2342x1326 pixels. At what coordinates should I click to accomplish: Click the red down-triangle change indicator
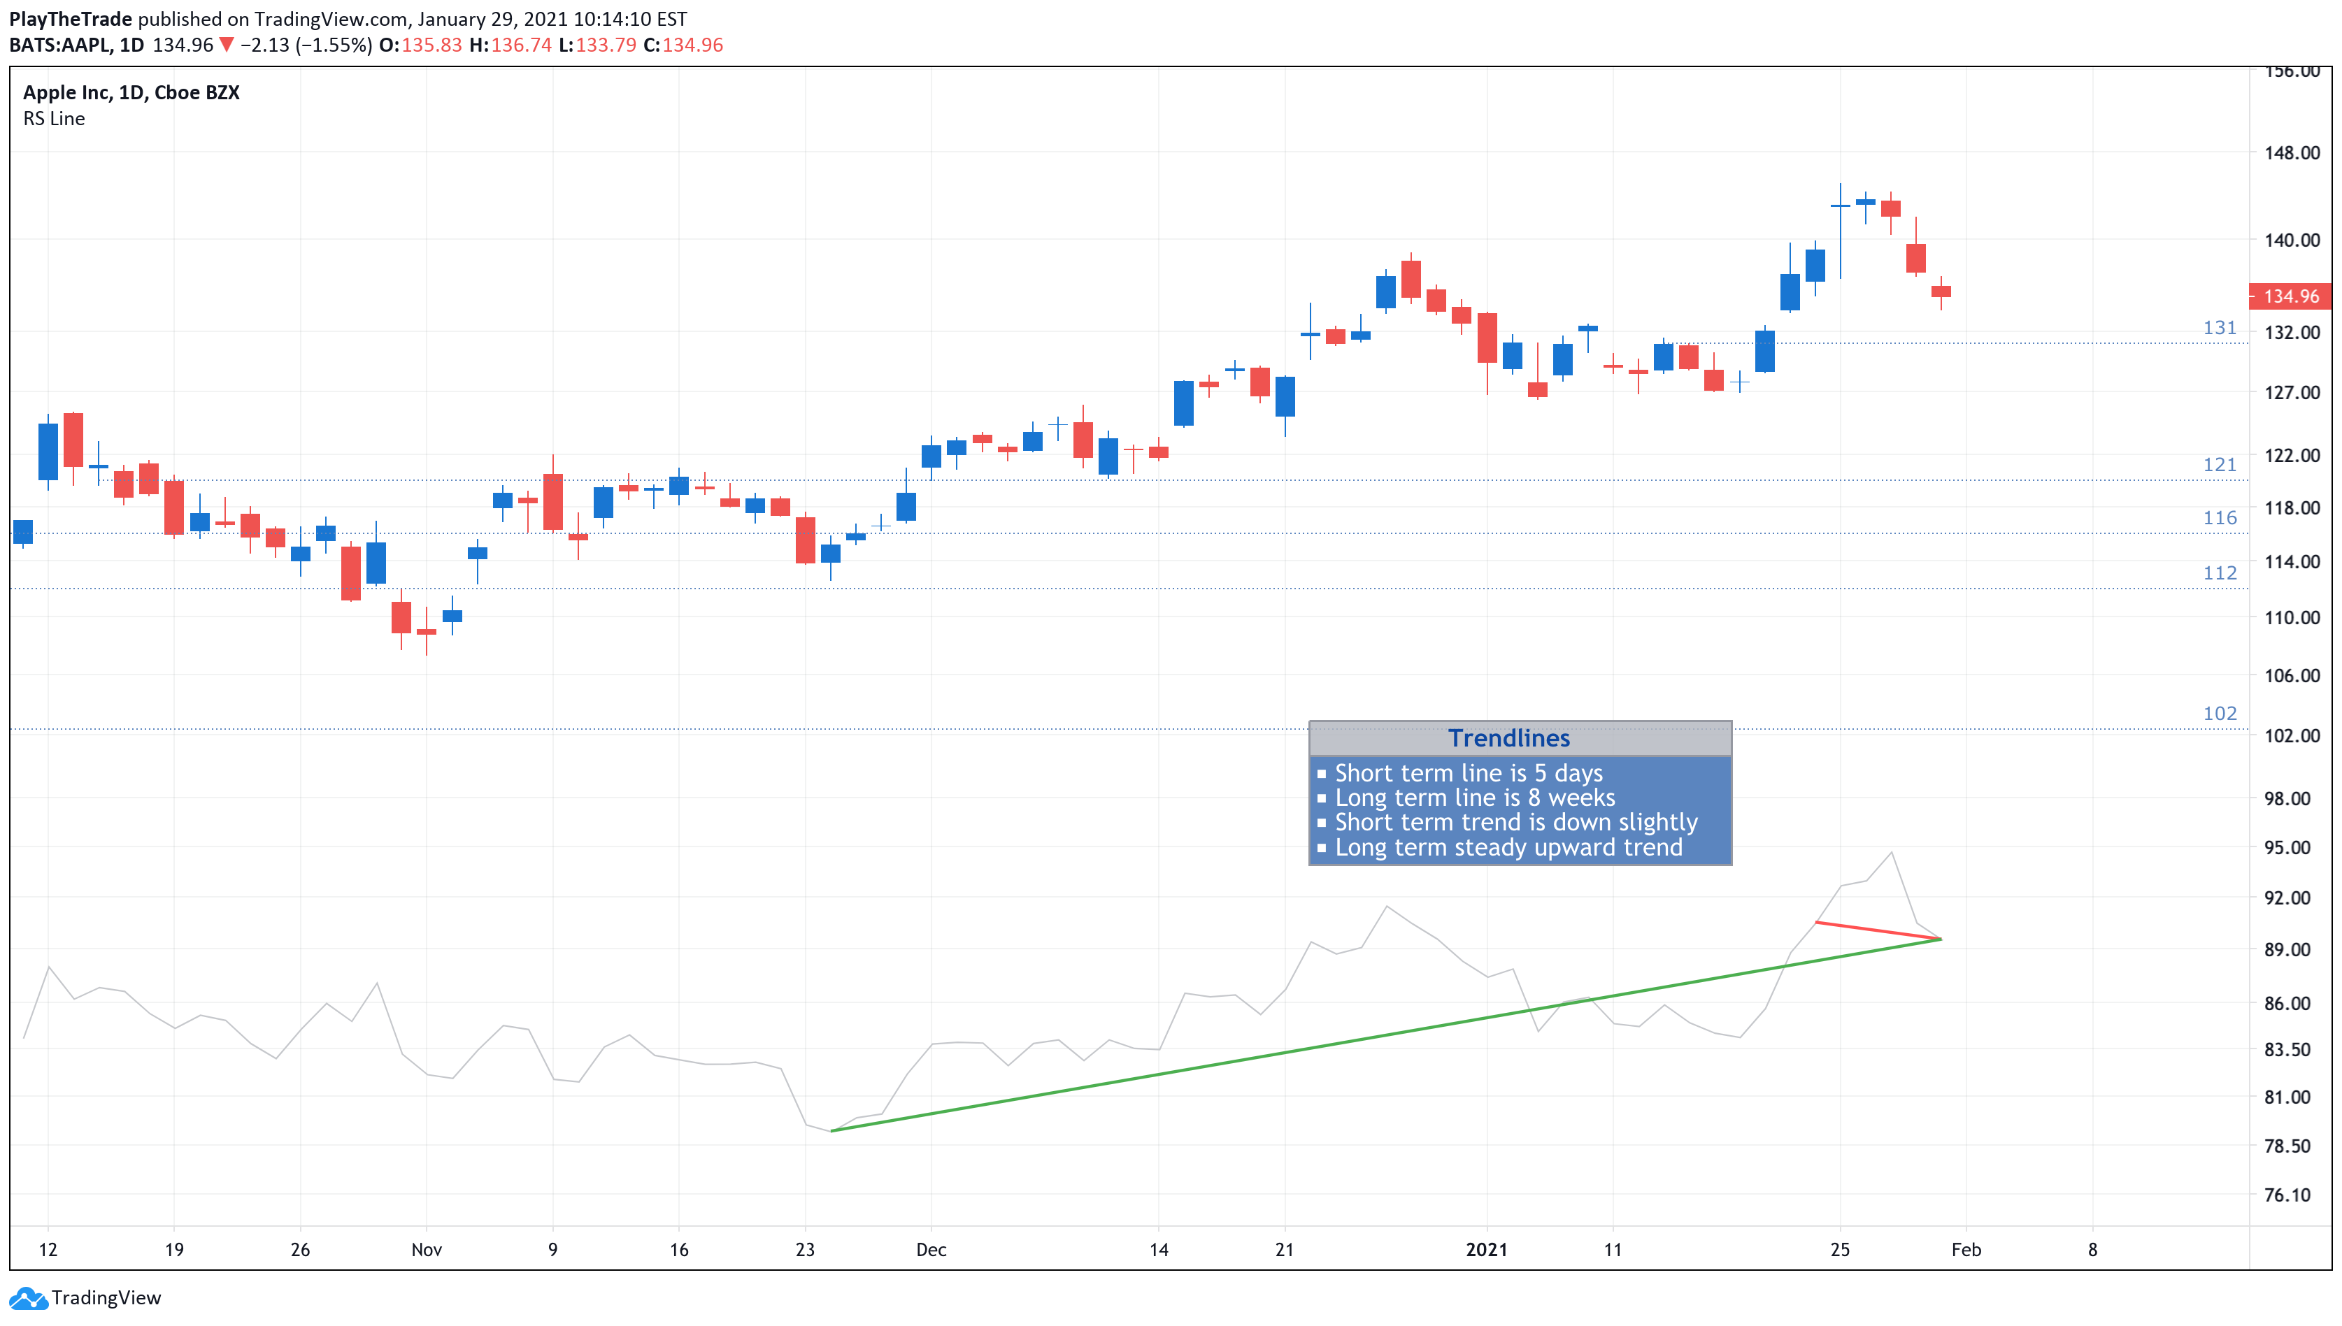[226, 45]
